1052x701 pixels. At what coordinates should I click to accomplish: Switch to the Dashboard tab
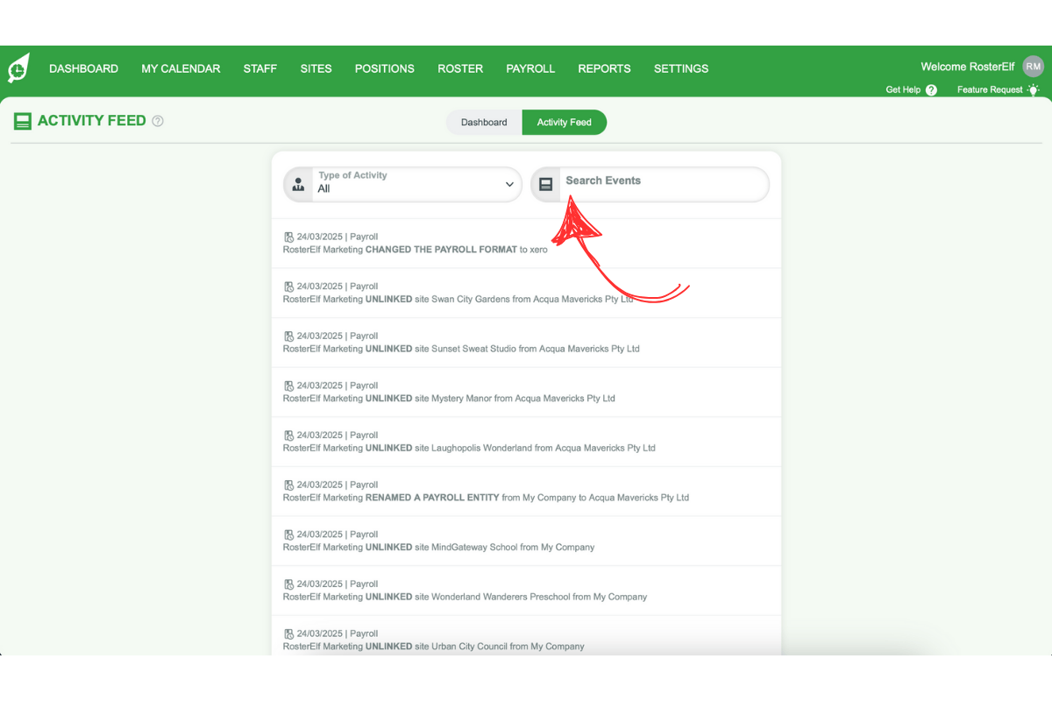click(483, 122)
